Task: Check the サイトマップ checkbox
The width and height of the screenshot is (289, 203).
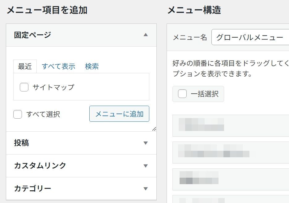Action: click(24, 87)
